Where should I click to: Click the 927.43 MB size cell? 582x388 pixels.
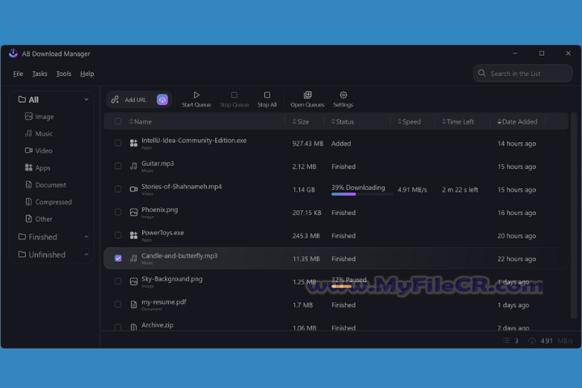click(x=308, y=143)
